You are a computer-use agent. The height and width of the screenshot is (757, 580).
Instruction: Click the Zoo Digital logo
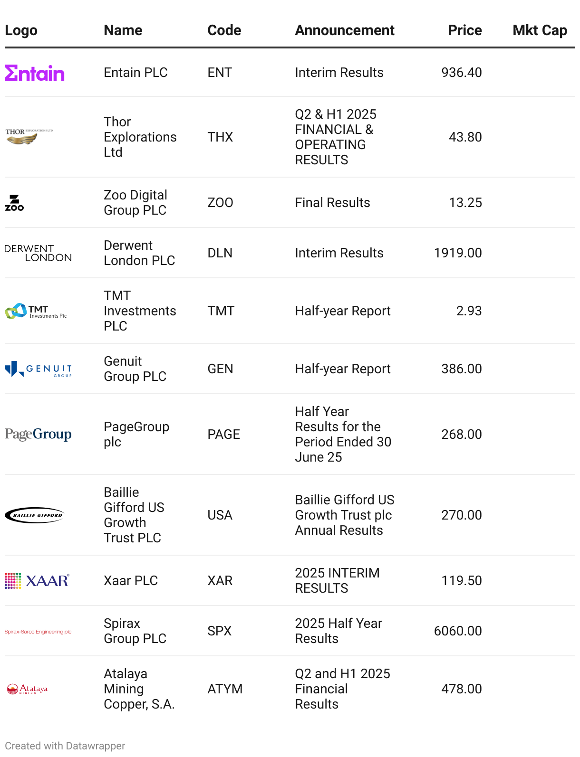14,203
